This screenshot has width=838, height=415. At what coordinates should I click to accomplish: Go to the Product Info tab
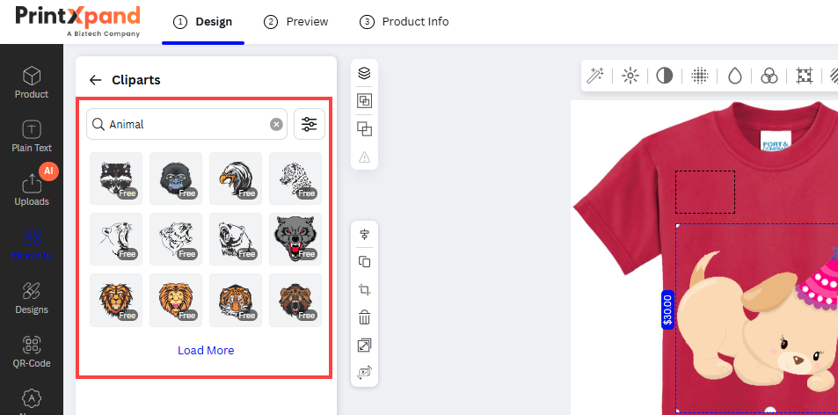404,22
